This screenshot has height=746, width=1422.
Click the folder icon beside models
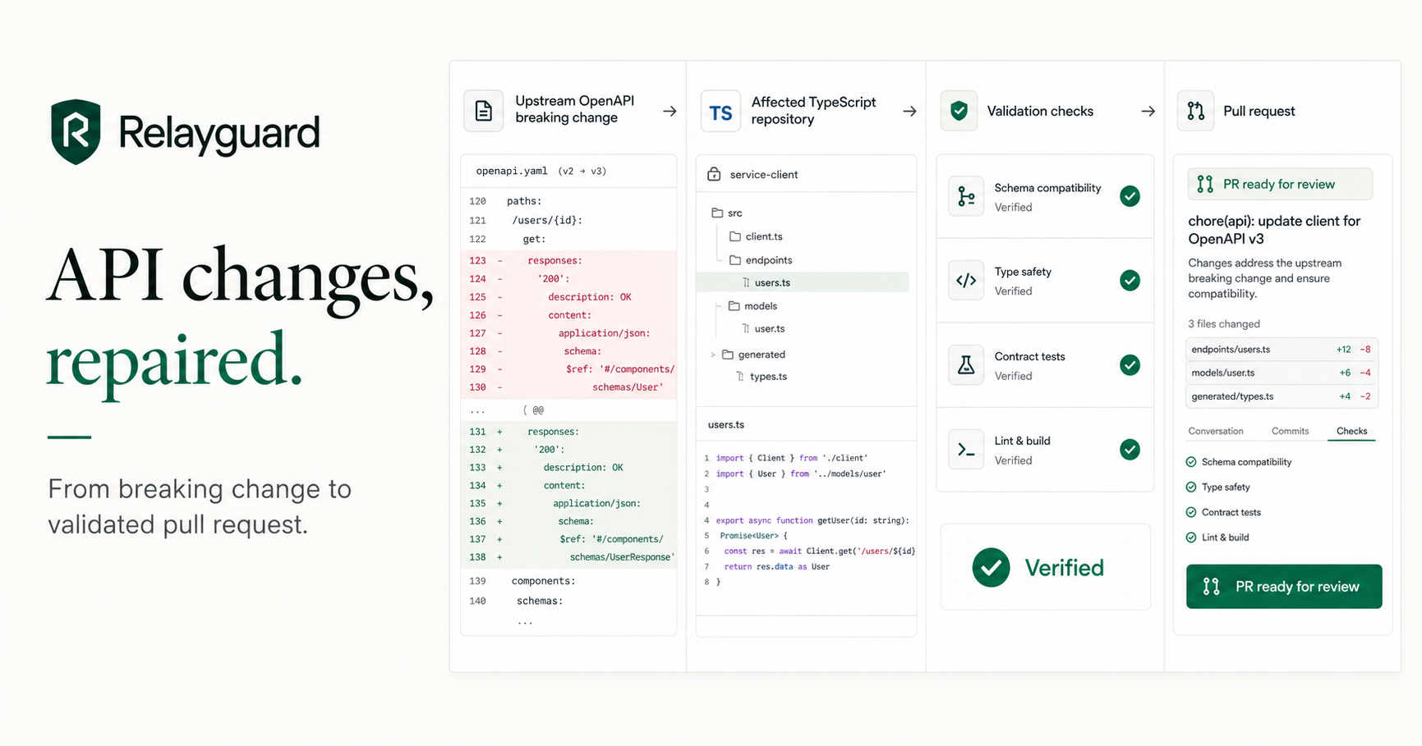pyautogui.click(x=734, y=306)
